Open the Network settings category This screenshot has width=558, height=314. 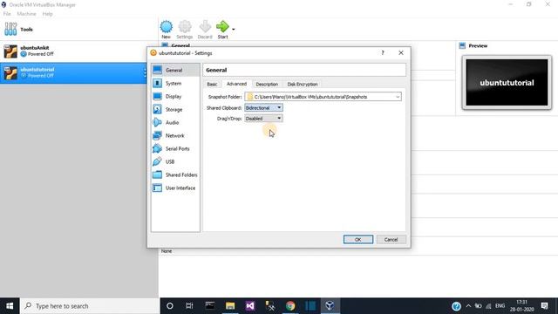(x=175, y=136)
